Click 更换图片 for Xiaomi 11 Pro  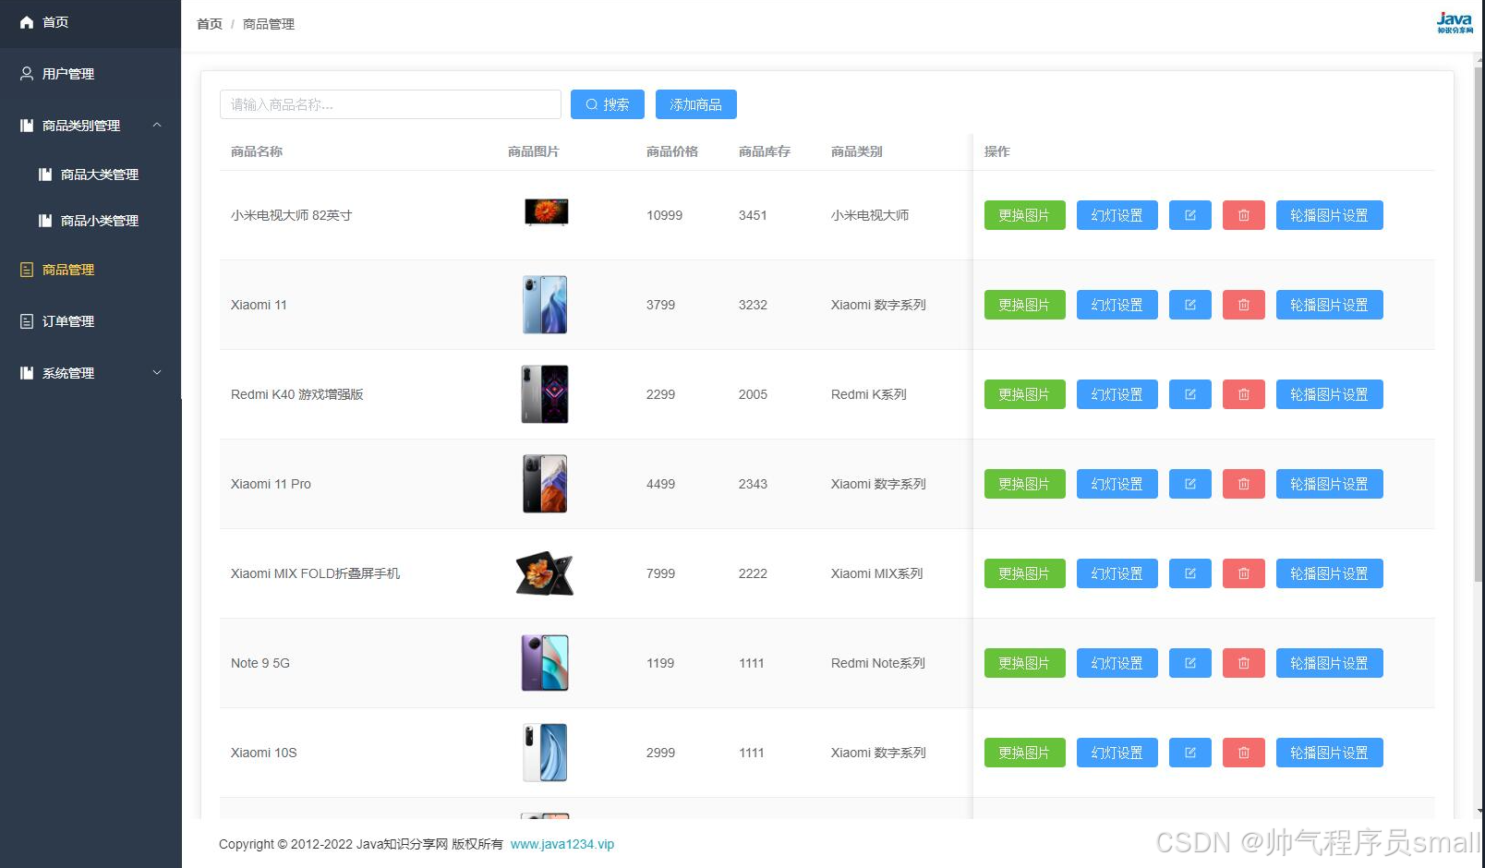point(1025,484)
